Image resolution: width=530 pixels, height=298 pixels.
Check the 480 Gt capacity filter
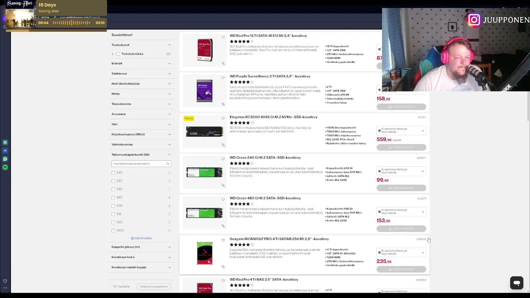[x=113, y=197]
